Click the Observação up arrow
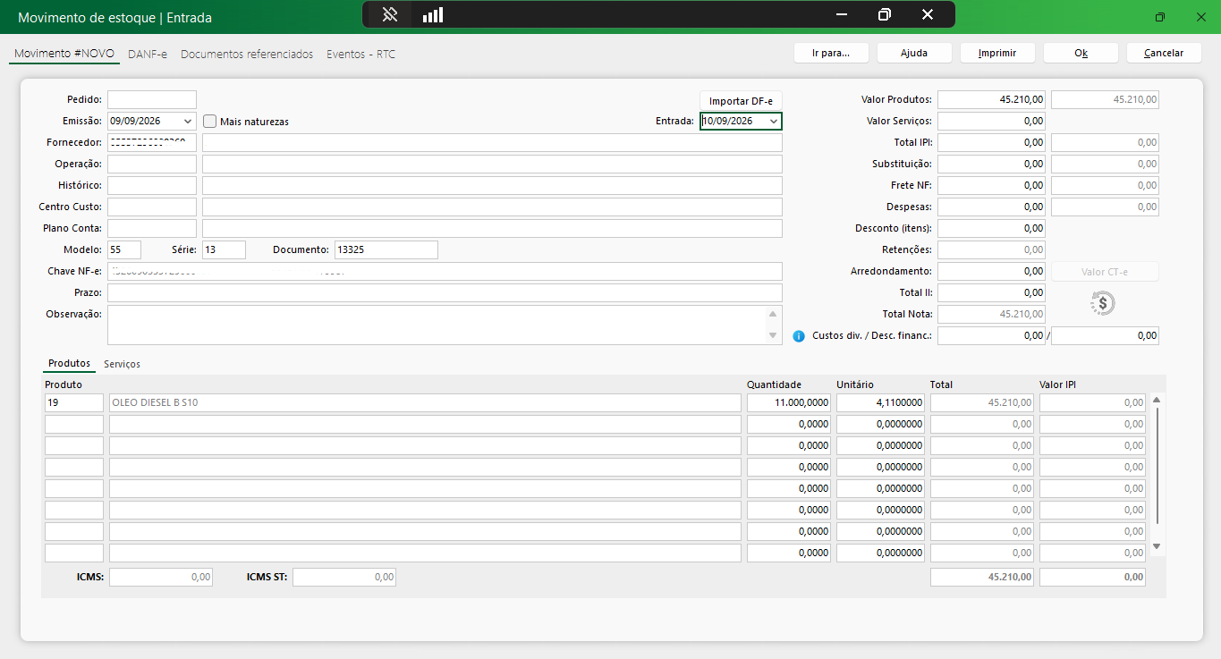Screen dimensions: 1221x659 click(773, 314)
